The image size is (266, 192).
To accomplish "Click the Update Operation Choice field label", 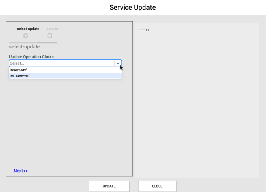I will click(x=32, y=56).
